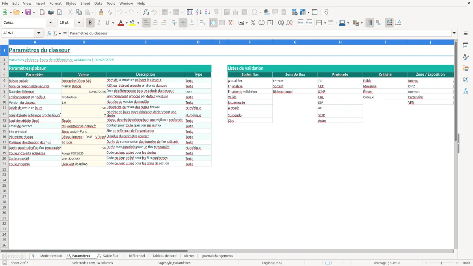Open Conditional Formatting dropdown arrow
The width and height of the screenshot is (473, 266).
[361, 23]
